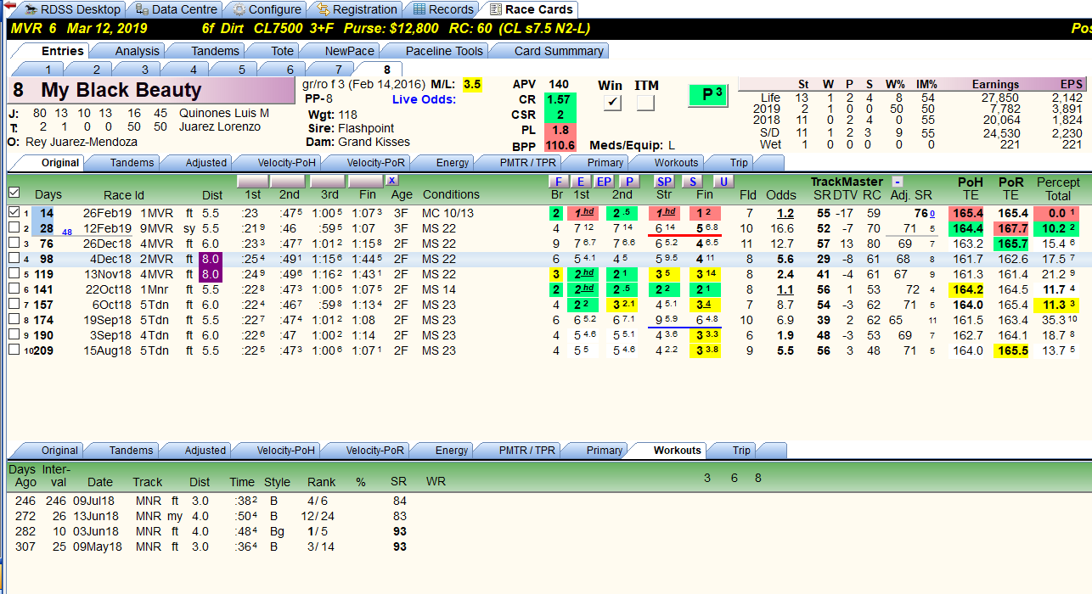Toggle the select-all checkbox in the Days header
Image resolution: width=1092 pixels, height=594 pixels.
[x=14, y=193]
